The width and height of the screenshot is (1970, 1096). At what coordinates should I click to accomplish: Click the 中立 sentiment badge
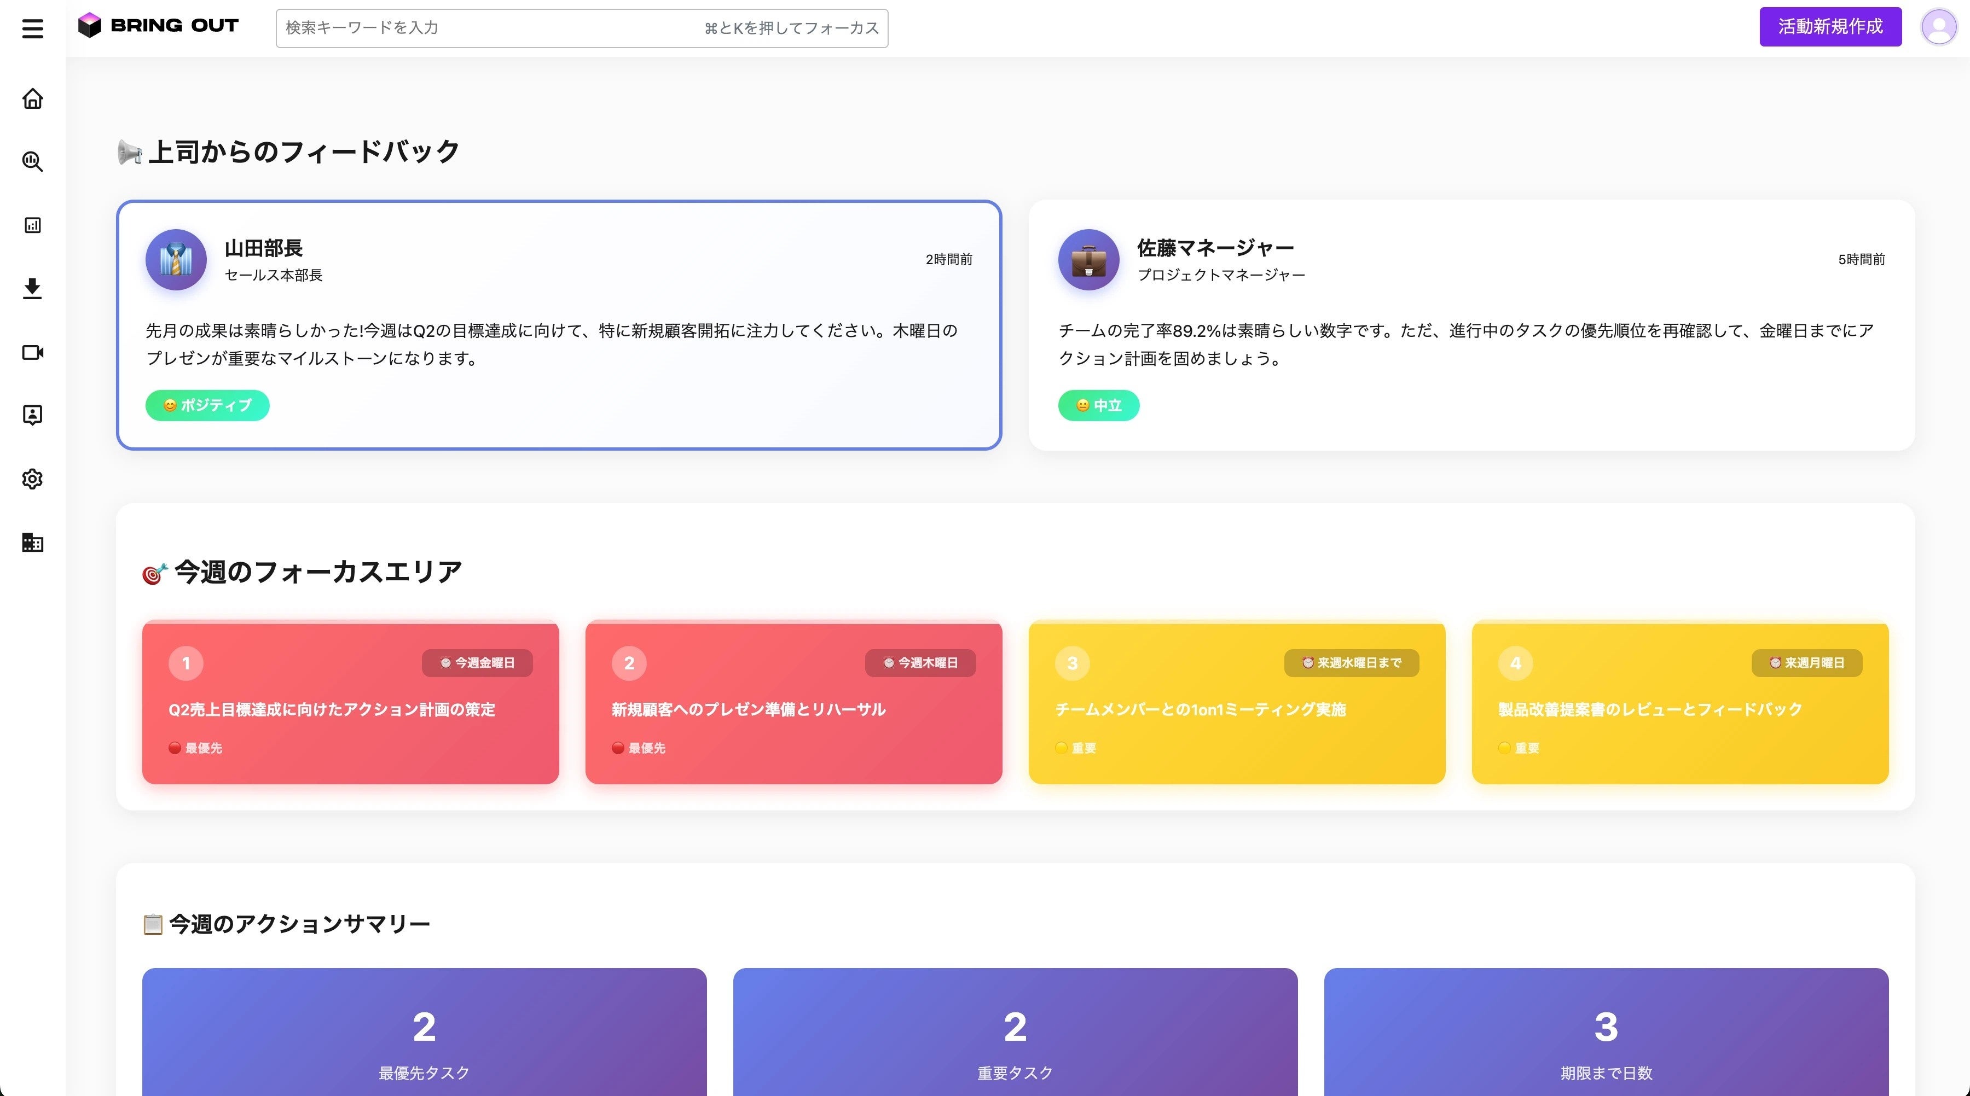pyautogui.click(x=1098, y=405)
